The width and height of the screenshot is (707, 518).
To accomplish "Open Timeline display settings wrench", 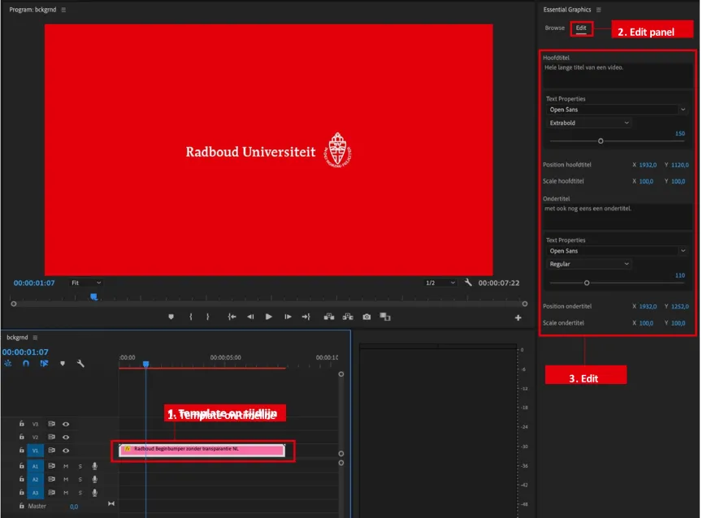I will 80,364.
